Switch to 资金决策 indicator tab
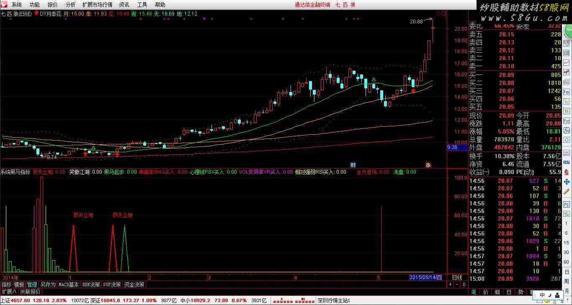 [x=134, y=284]
